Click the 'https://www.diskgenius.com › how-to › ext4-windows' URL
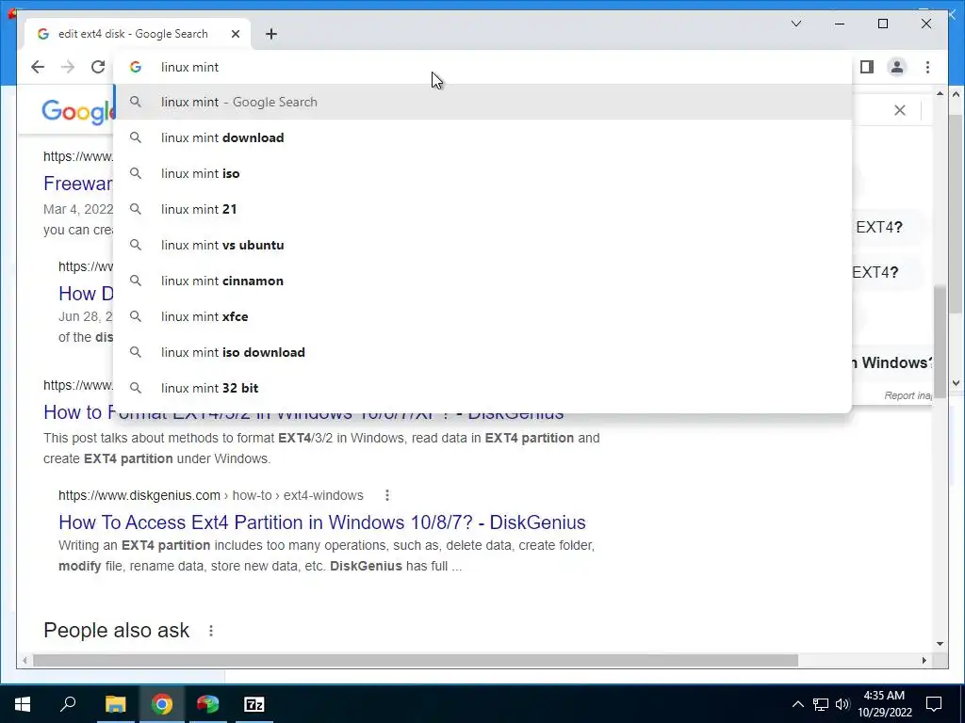The height and width of the screenshot is (723, 965). 211,495
